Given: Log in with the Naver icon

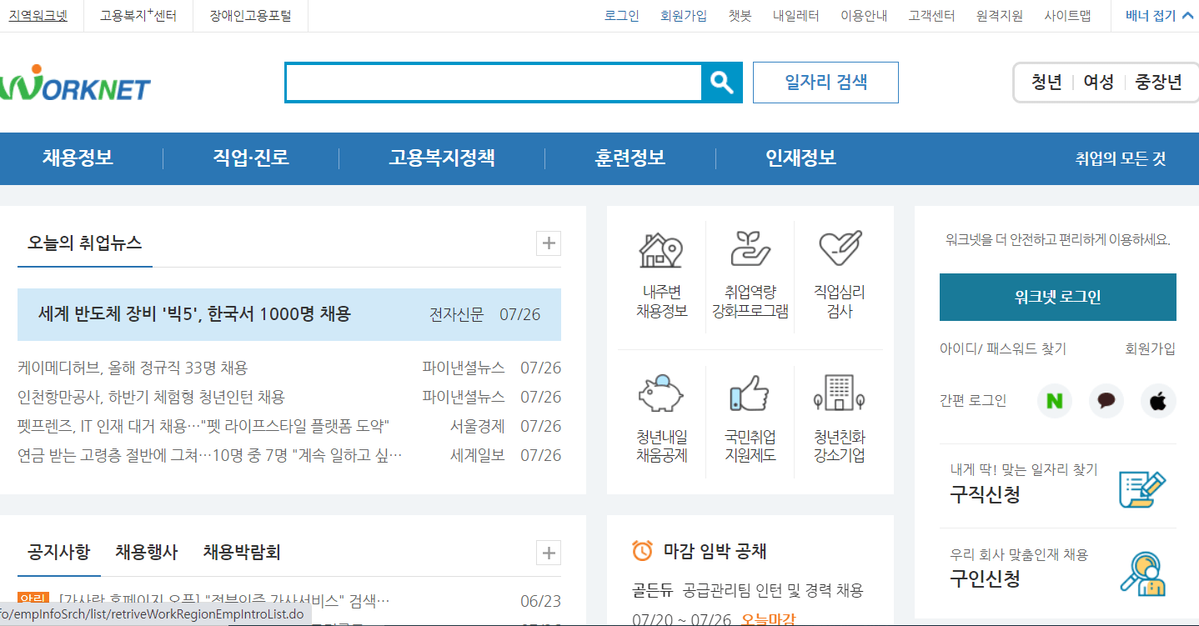Looking at the screenshot, I should [1054, 401].
